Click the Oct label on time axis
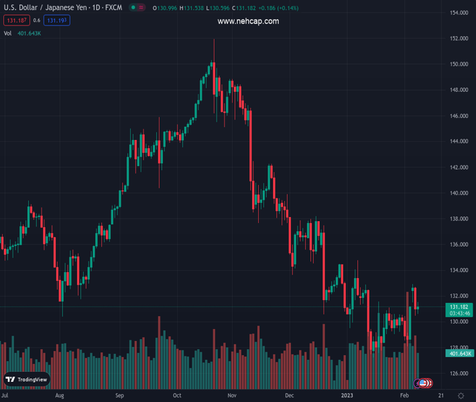Screen dimensions: 476x402 pos(177,396)
